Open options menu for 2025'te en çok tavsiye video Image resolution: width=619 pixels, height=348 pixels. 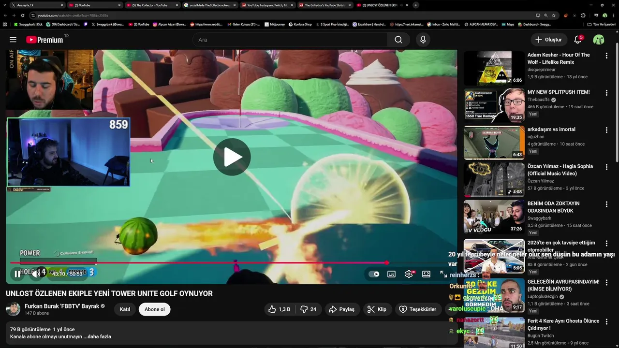pos(606,244)
